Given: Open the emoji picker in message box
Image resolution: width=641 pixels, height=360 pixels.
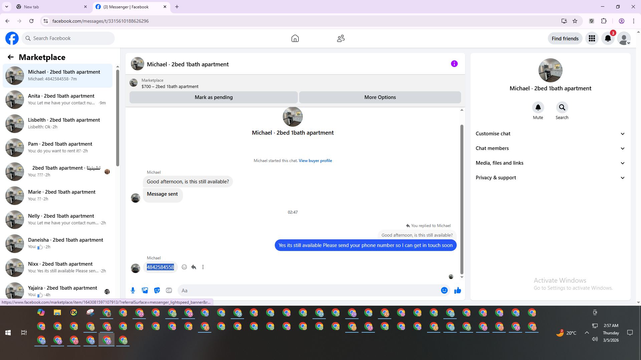Looking at the screenshot, I should (444, 290).
